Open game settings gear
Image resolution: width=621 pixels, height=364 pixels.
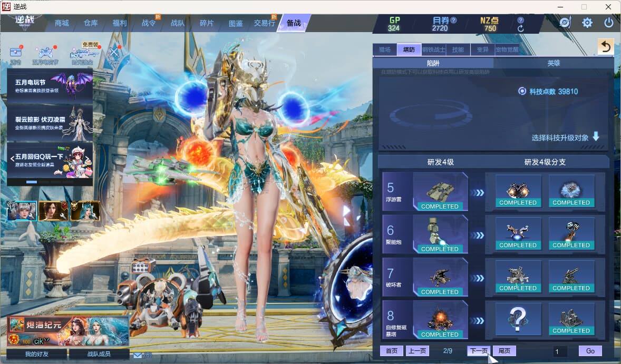tap(587, 23)
